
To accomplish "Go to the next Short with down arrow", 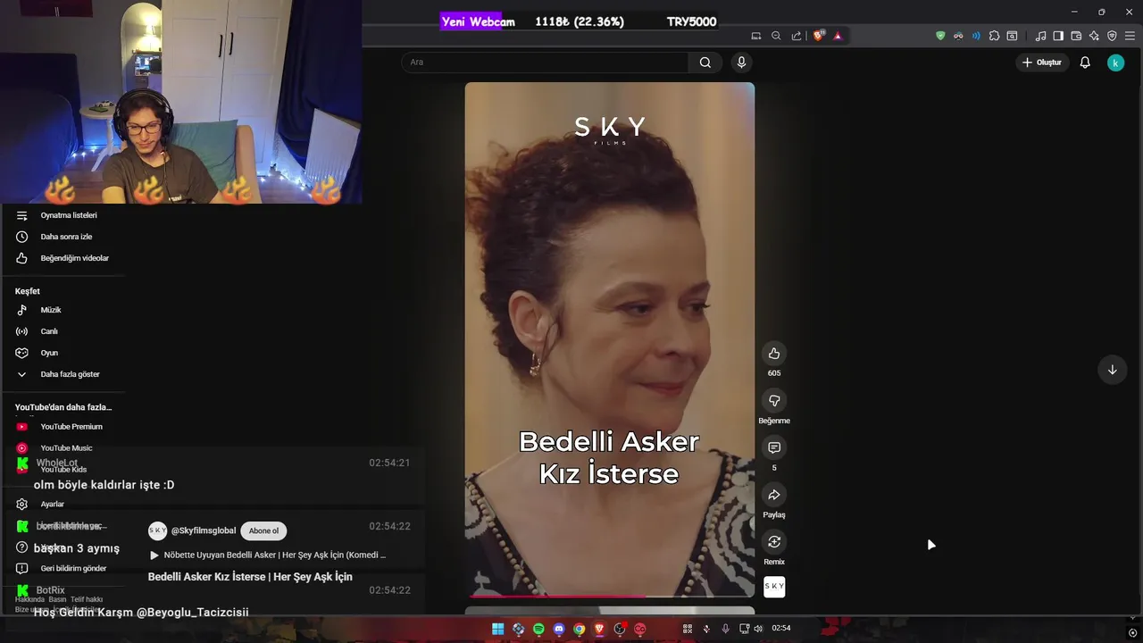I will coord(1113,370).
